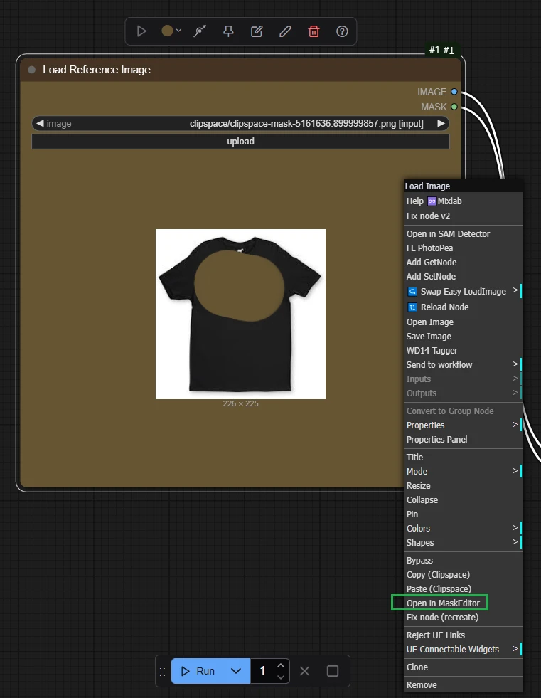Click the play icon in the node toolbar

141,31
